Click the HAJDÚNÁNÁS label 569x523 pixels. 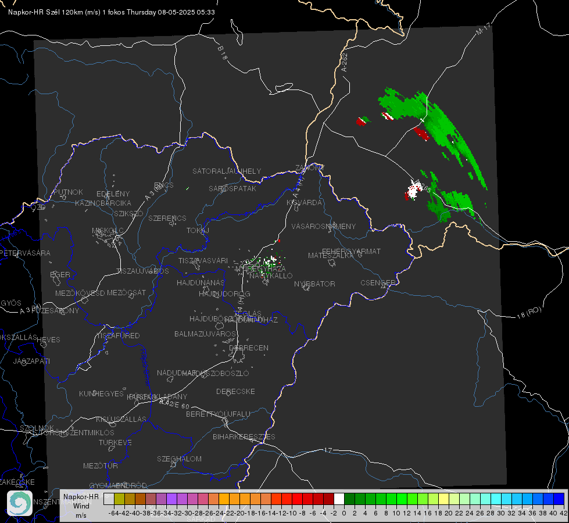[x=201, y=282]
